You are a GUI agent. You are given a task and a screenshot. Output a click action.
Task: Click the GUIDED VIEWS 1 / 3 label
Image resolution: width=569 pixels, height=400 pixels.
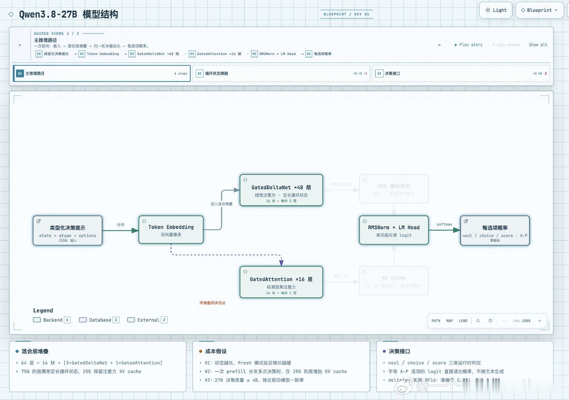click(x=56, y=33)
